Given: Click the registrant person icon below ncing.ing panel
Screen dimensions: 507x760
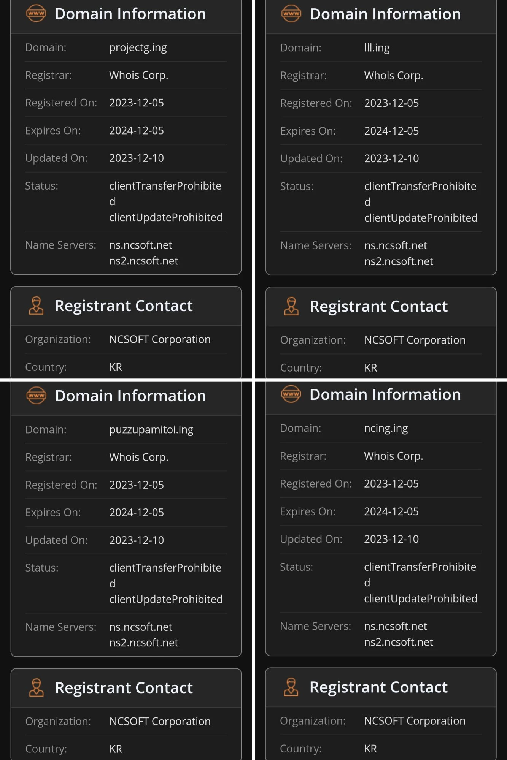Looking at the screenshot, I should coord(291,687).
